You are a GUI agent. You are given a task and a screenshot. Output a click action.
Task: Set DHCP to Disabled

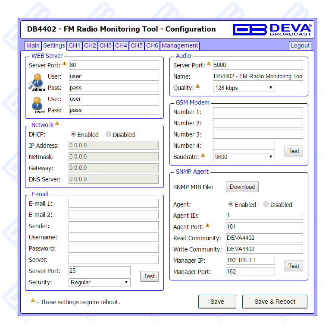click(x=109, y=134)
